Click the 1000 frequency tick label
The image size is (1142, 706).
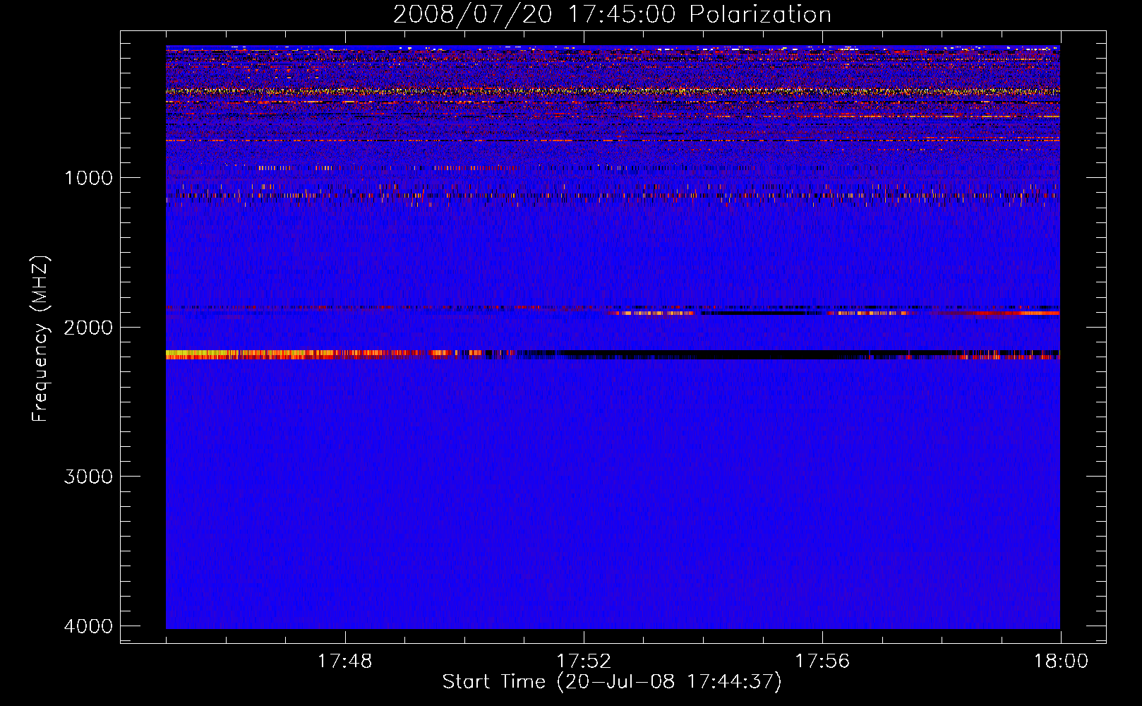pos(88,178)
